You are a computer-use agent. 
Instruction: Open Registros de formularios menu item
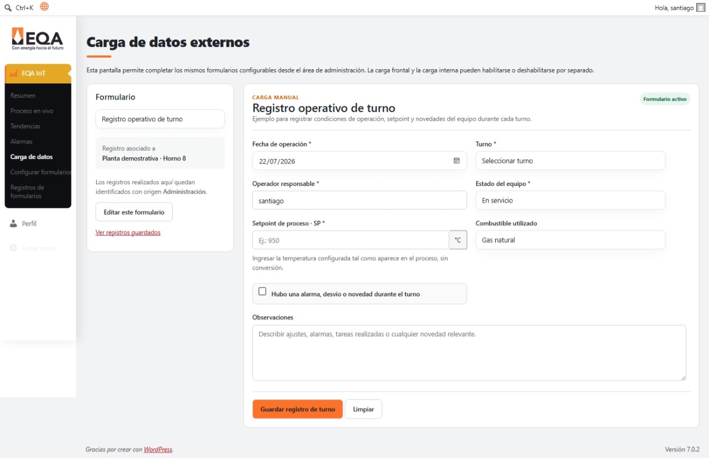click(27, 192)
